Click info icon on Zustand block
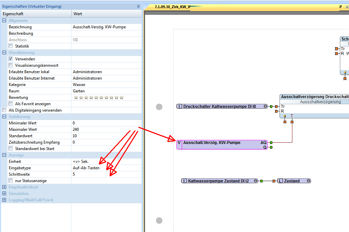This screenshot has width=349, height=232. click(309, 181)
